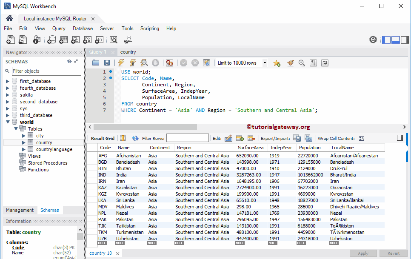
Task: Click the Beautify query broom icon
Action: point(290,63)
